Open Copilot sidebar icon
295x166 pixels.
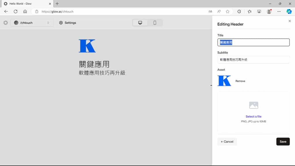[289, 12]
